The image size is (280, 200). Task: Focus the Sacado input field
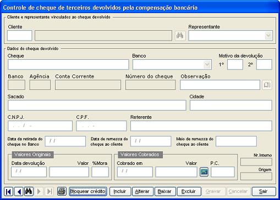97,105
